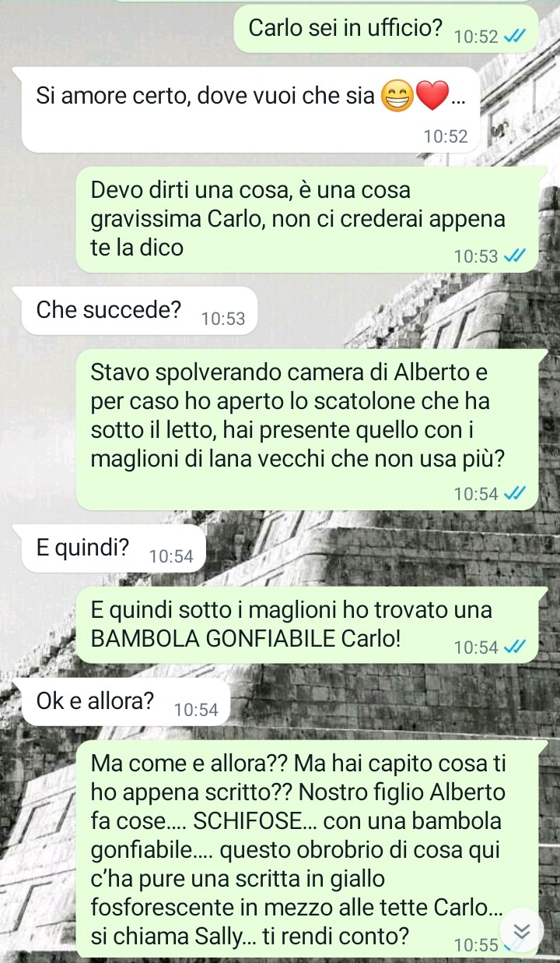The height and width of the screenshot is (963, 560).
Task: Select the 'Stavo spolverando camera di Alberto' message
Action: pyautogui.click(x=306, y=429)
